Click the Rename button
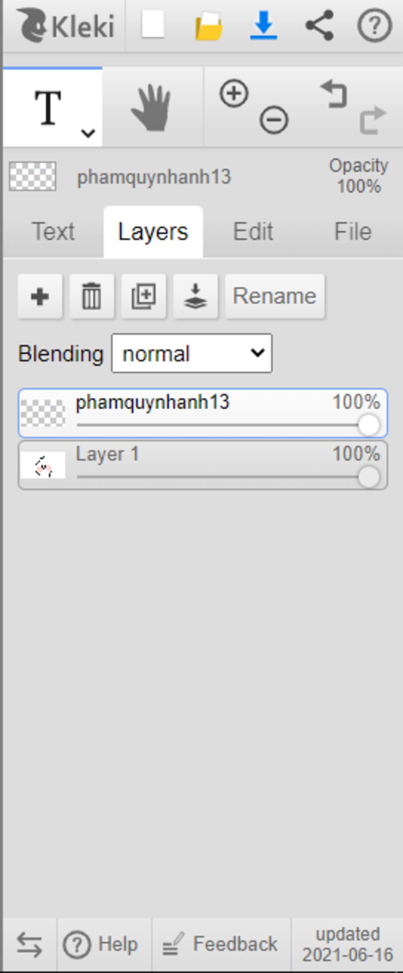This screenshot has width=403, height=973. point(275,297)
